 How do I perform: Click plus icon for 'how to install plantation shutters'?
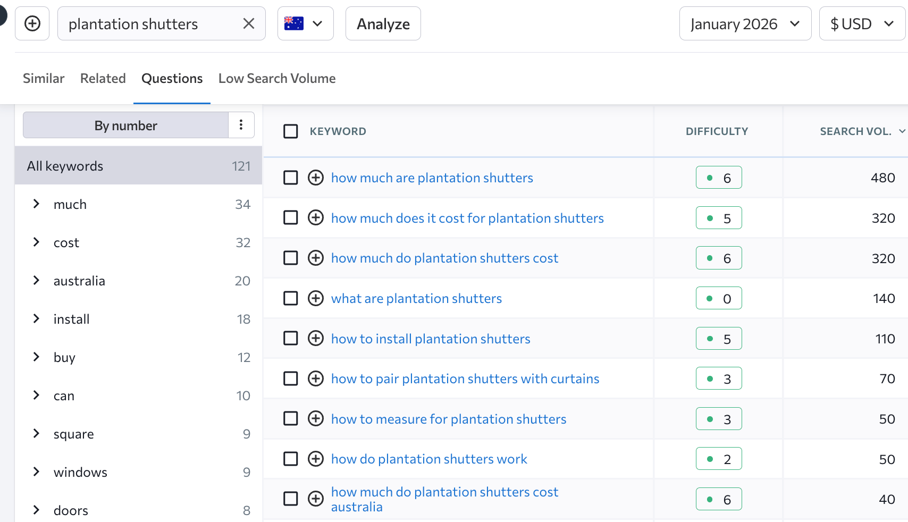pyautogui.click(x=316, y=339)
